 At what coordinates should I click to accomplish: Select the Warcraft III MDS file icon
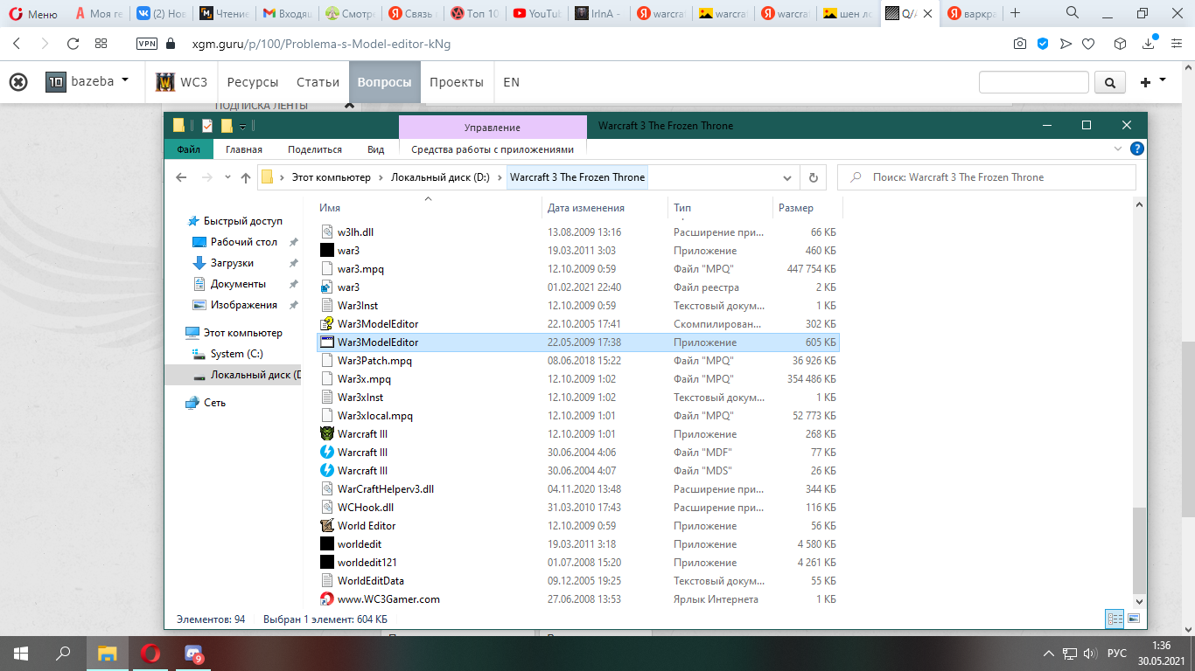(x=327, y=471)
